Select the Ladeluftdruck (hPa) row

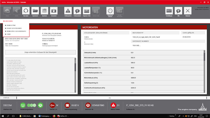point(143,62)
